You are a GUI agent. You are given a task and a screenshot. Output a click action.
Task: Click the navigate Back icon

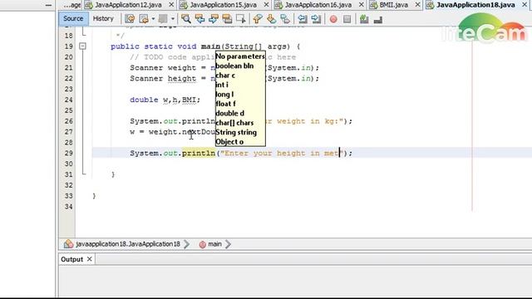[144, 19]
